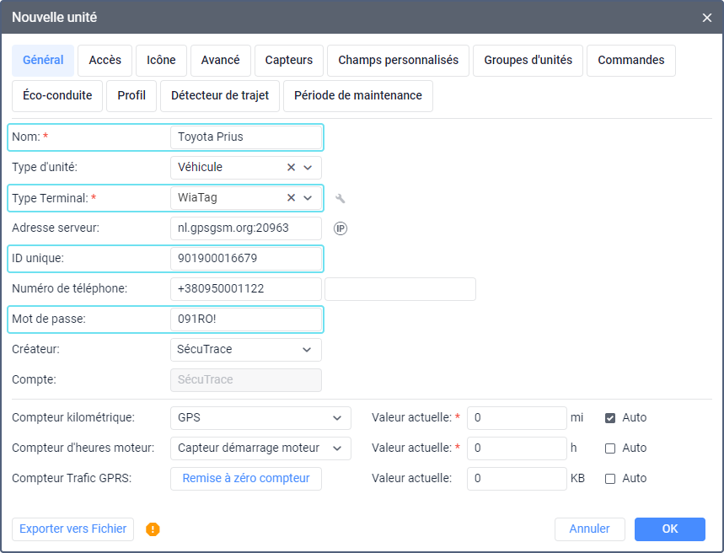Click Exporter vers Fichier

(73, 529)
